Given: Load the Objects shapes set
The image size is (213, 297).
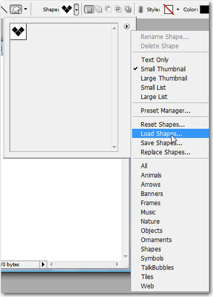Looking at the screenshot, I should [x=152, y=231].
